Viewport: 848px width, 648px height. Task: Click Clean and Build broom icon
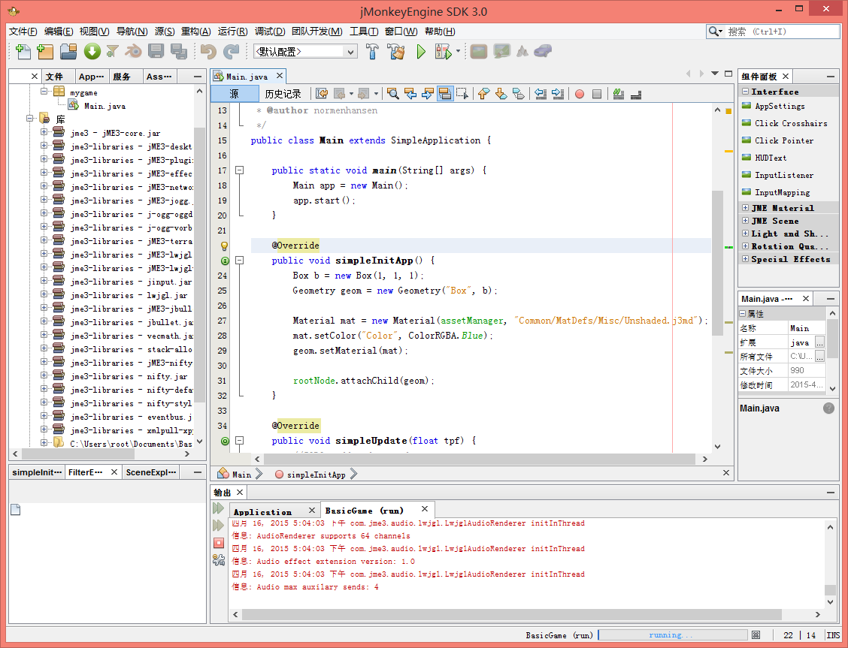coord(395,52)
